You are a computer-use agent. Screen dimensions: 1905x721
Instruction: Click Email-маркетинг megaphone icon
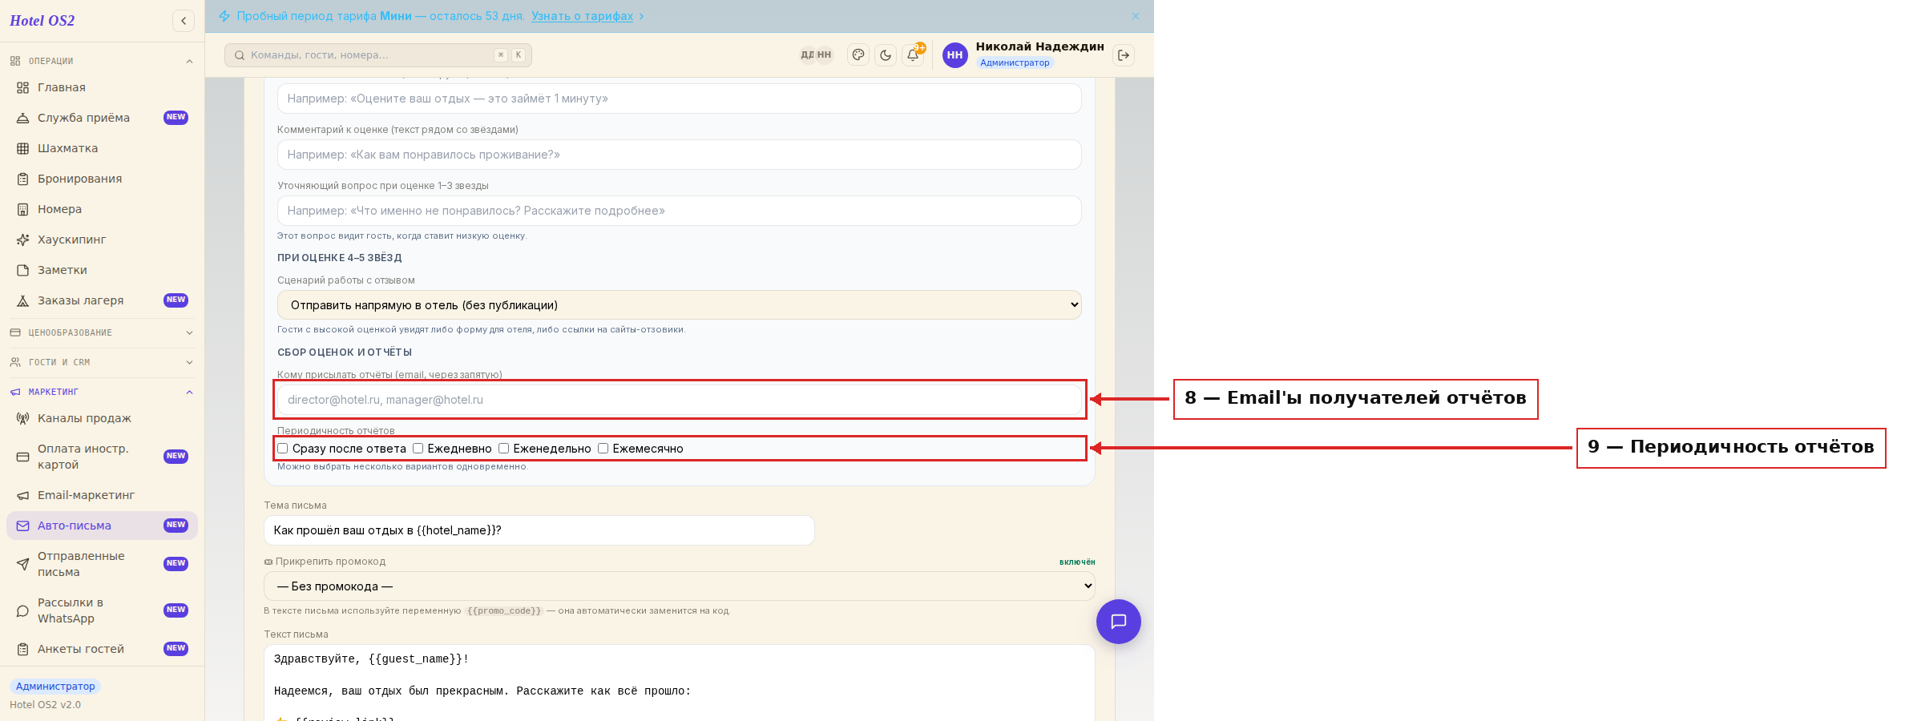22,495
